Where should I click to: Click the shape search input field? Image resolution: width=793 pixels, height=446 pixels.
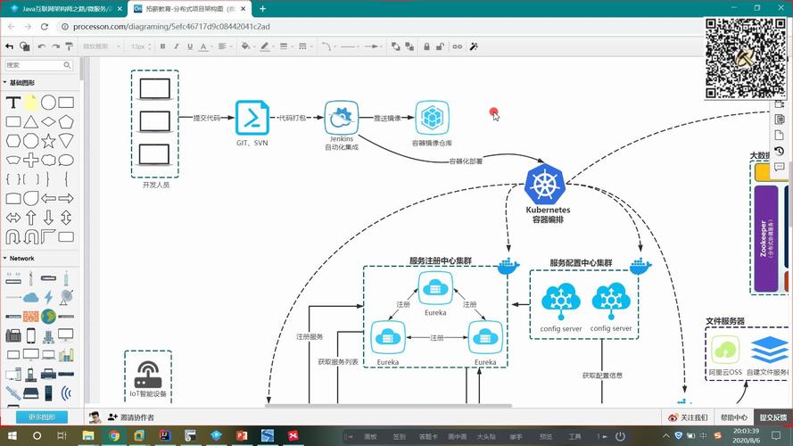coord(39,65)
